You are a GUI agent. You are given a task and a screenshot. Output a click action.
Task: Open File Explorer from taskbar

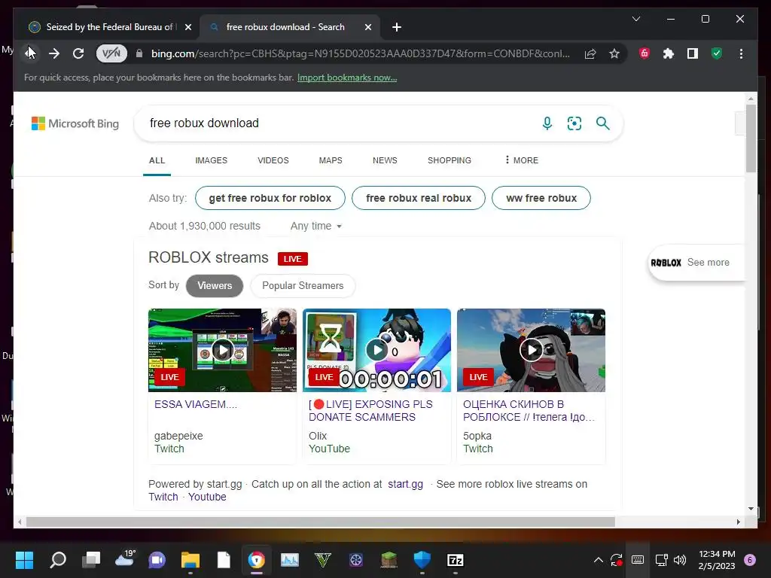pos(190,560)
